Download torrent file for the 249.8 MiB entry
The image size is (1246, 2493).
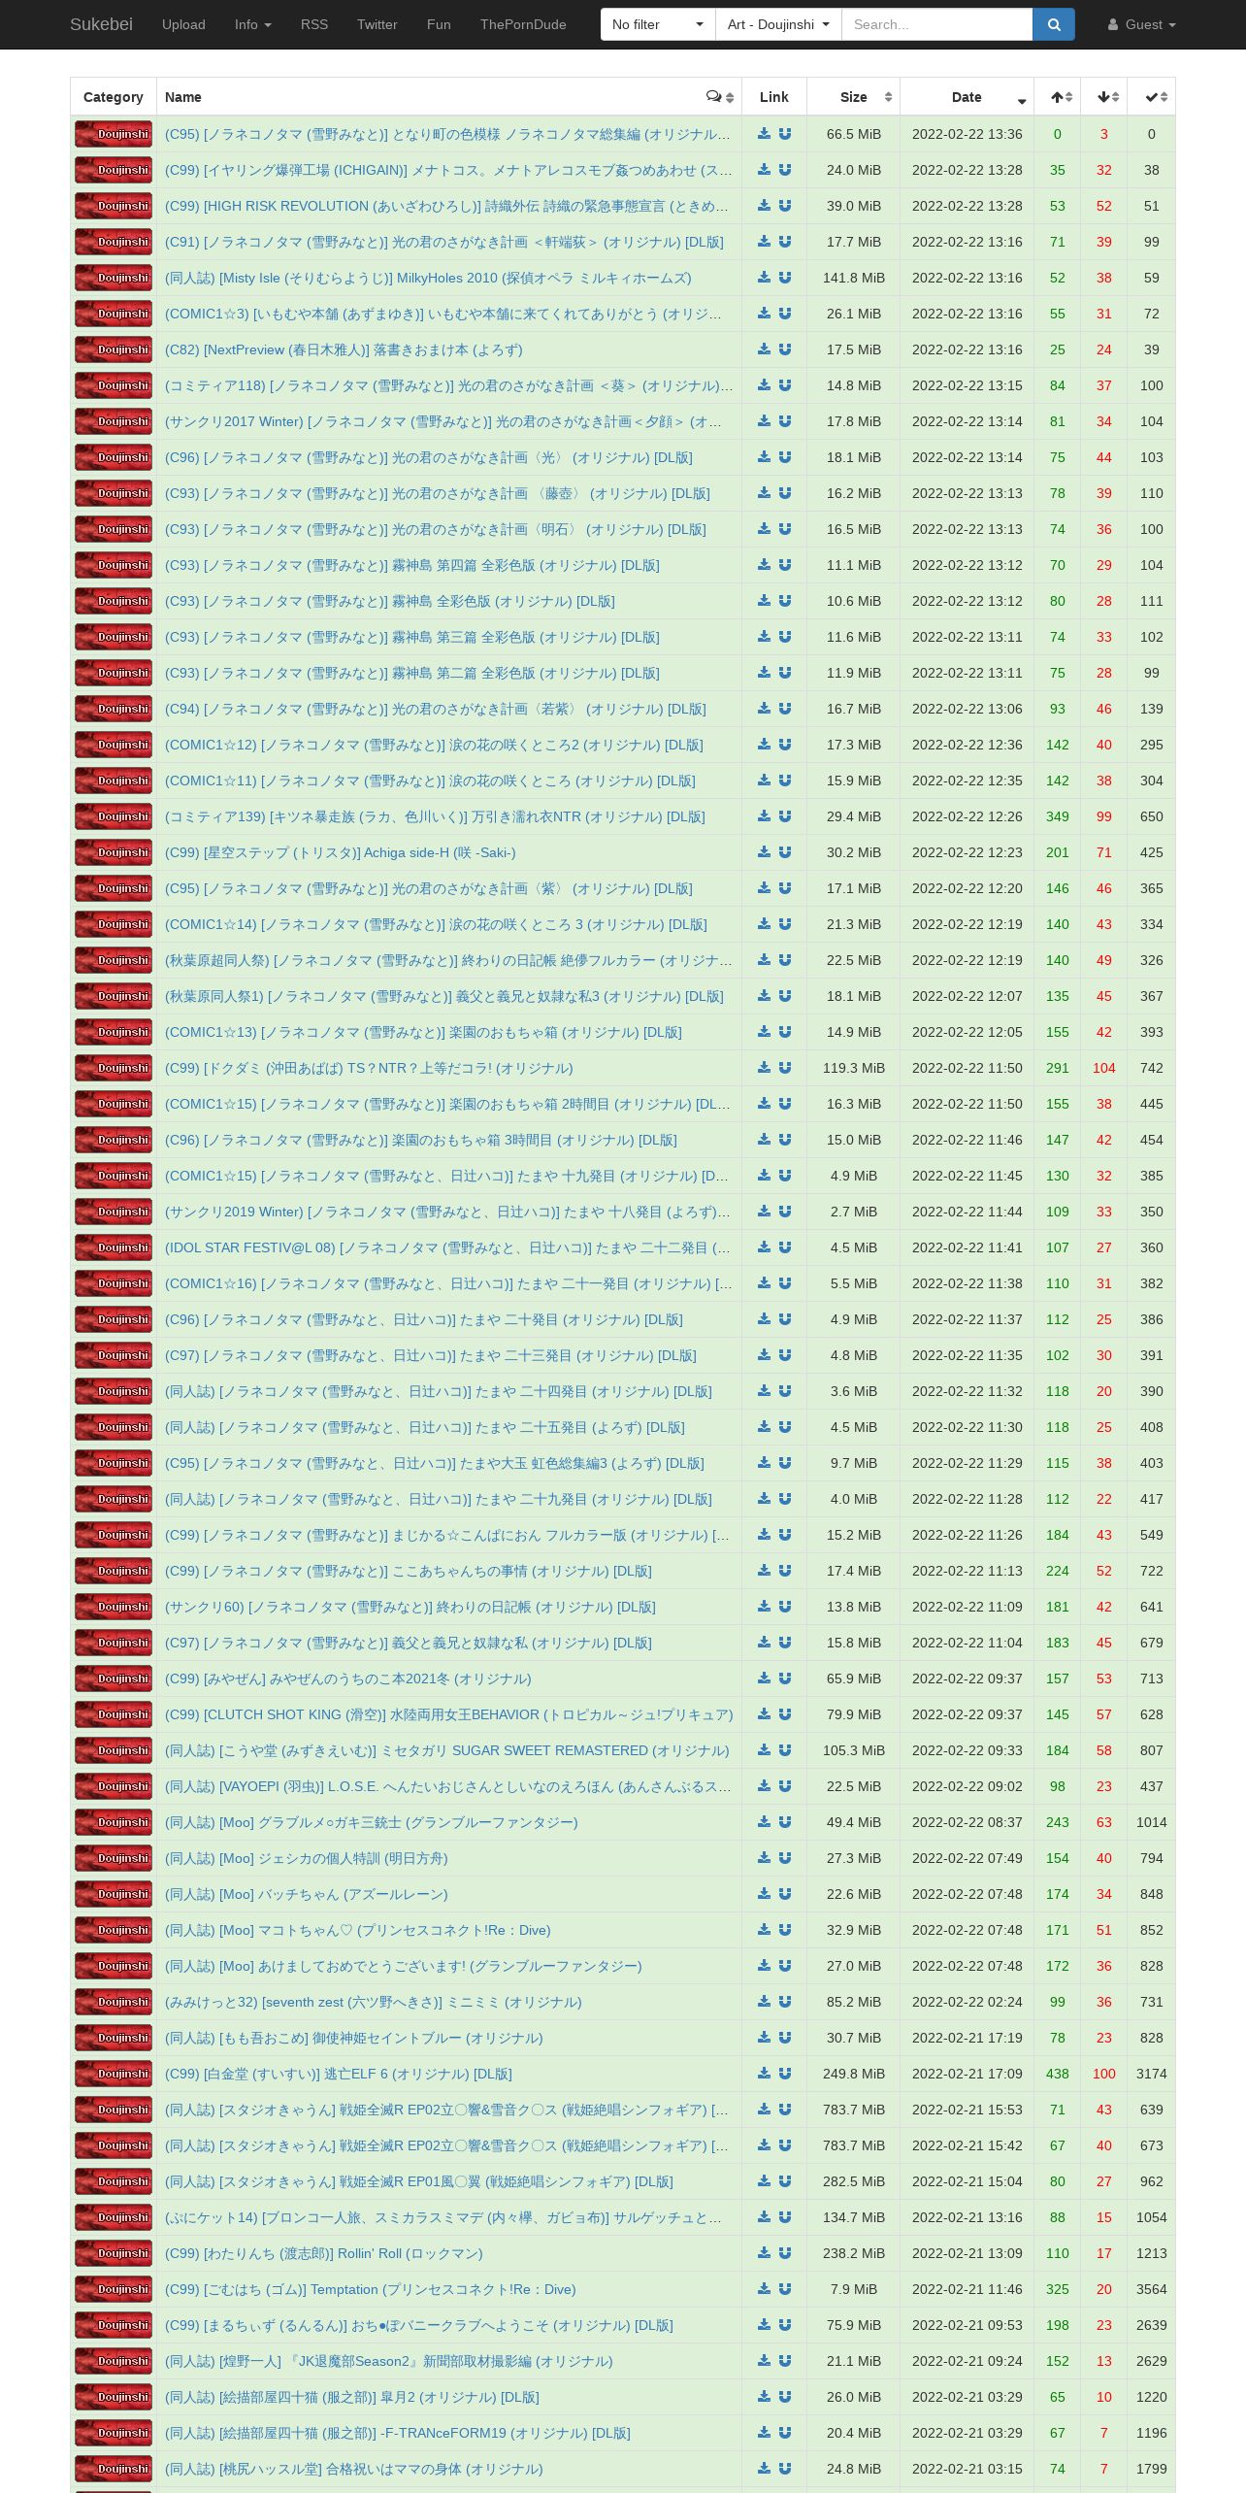(764, 2074)
